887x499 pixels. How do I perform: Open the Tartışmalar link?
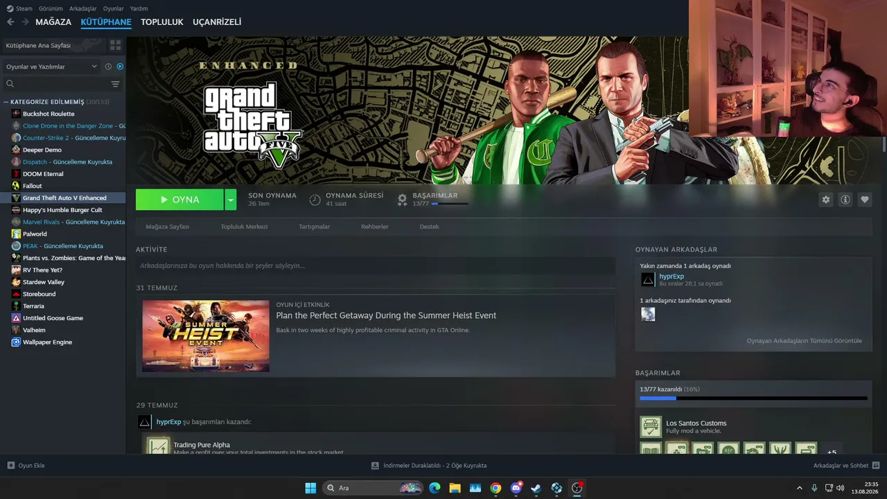pyautogui.click(x=314, y=227)
